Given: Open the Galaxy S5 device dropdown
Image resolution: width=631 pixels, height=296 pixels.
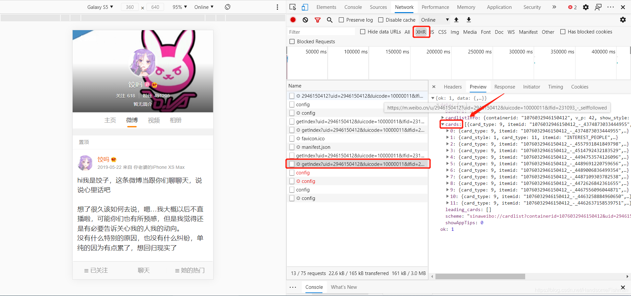Looking at the screenshot, I should pos(100,7).
